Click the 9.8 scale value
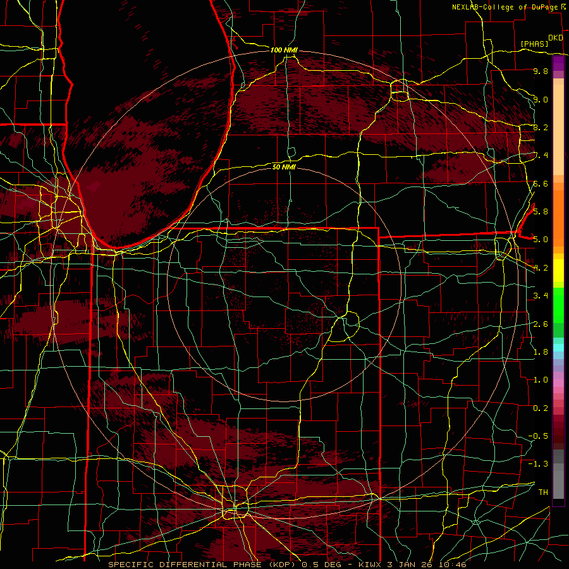569x569 pixels. (x=541, y=71)
